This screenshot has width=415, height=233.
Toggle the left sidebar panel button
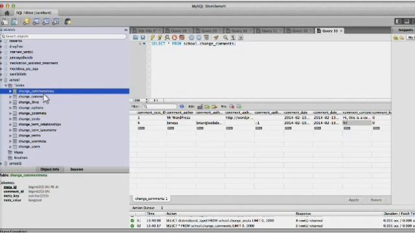pyautogui.click(x=398, y=21)
